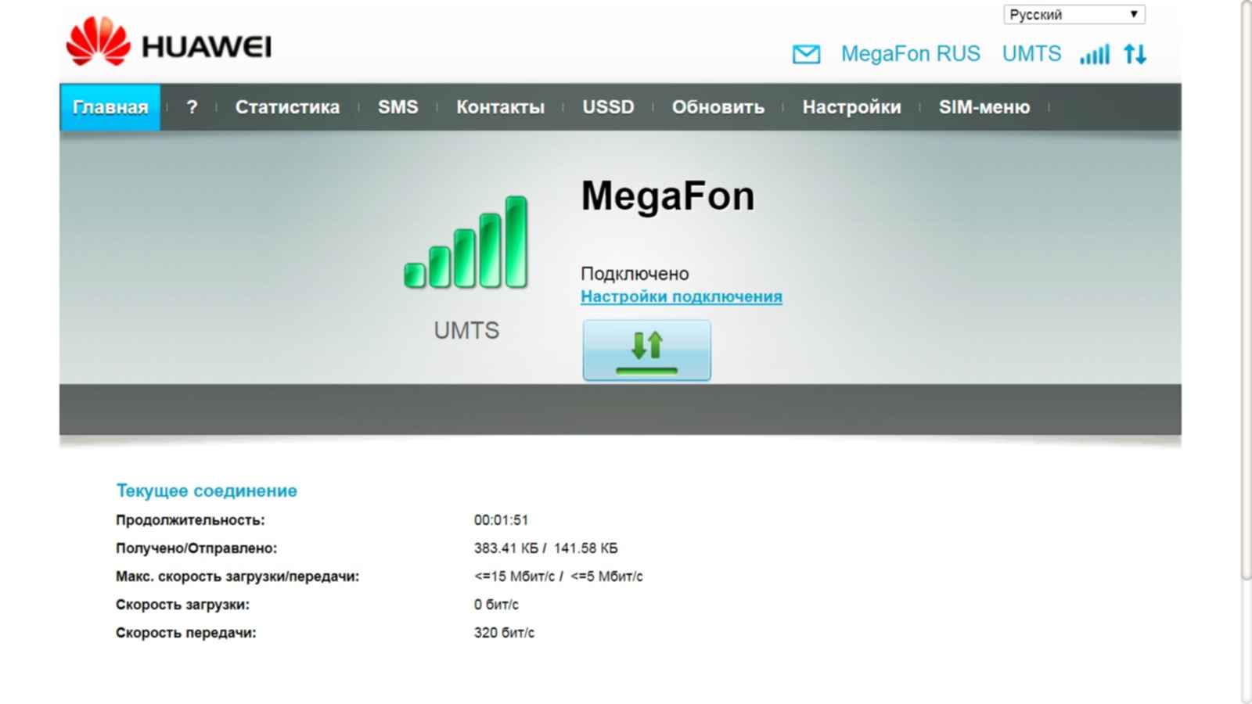This screenshot has height=704, width=1252.
Task: Open the Статистика tab
Action: (x=287, y=107)
